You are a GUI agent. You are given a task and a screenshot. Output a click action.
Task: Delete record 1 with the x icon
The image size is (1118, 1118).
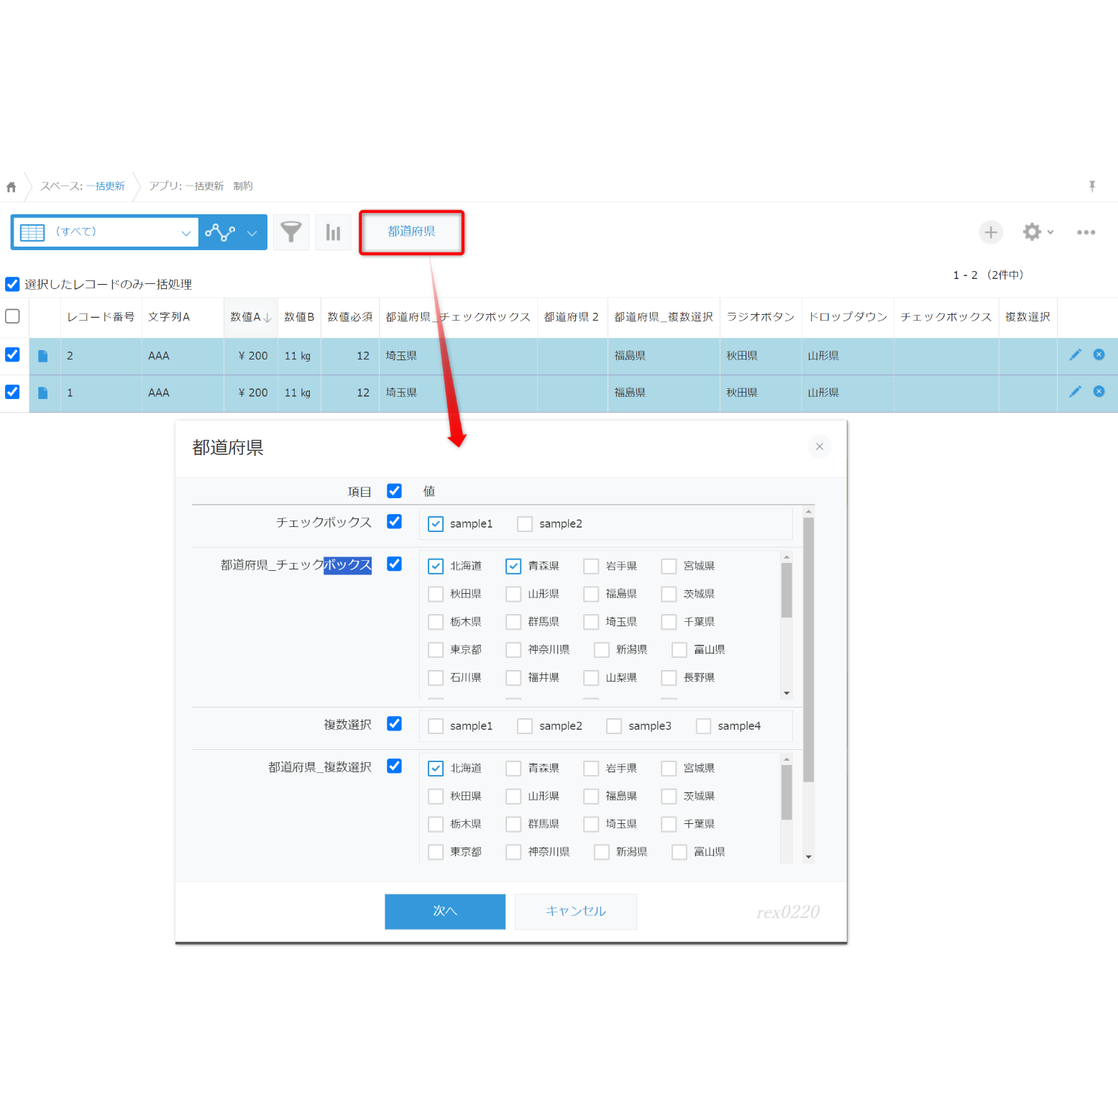[x=1099, y=391]
